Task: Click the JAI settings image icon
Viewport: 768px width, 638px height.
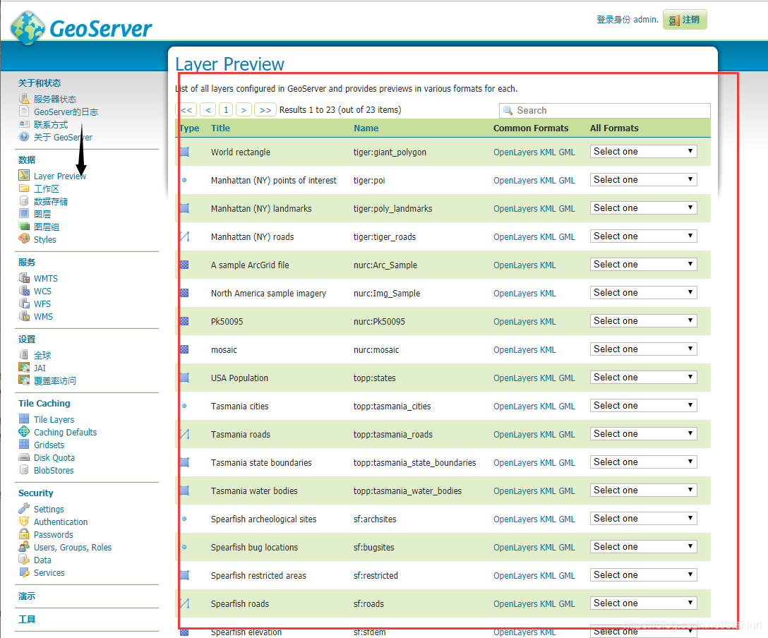Action: 24,367
